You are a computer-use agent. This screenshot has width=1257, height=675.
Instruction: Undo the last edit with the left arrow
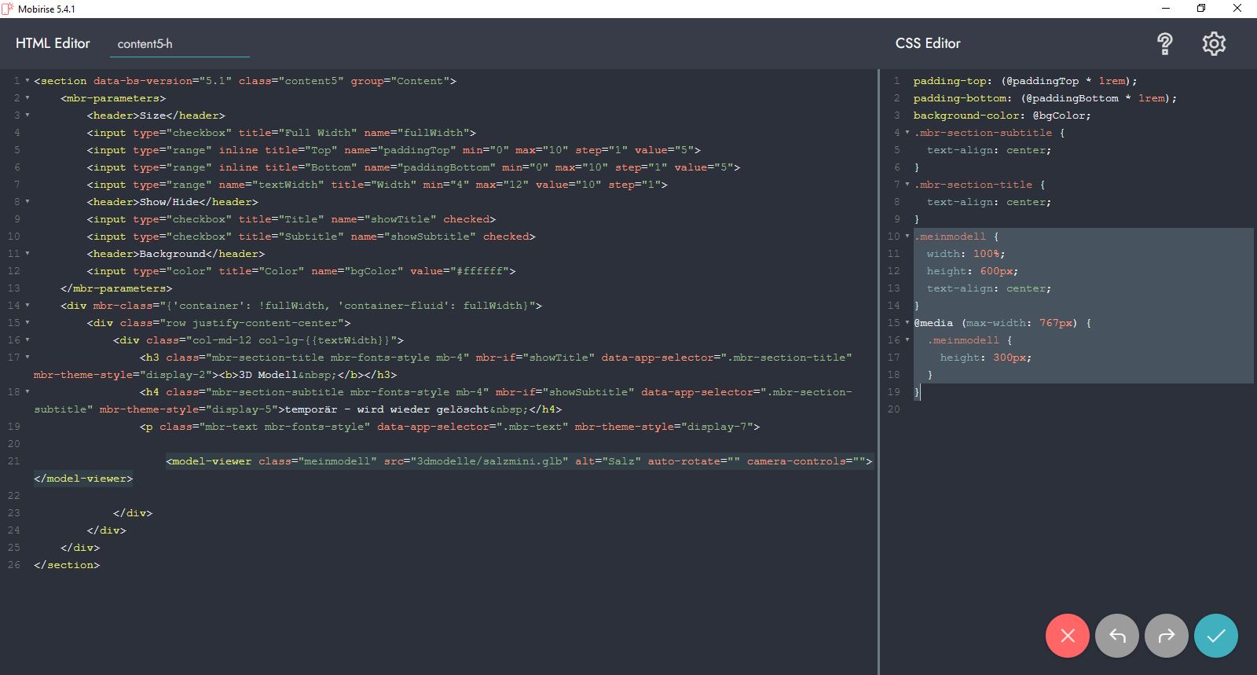tap(1116, 636)
